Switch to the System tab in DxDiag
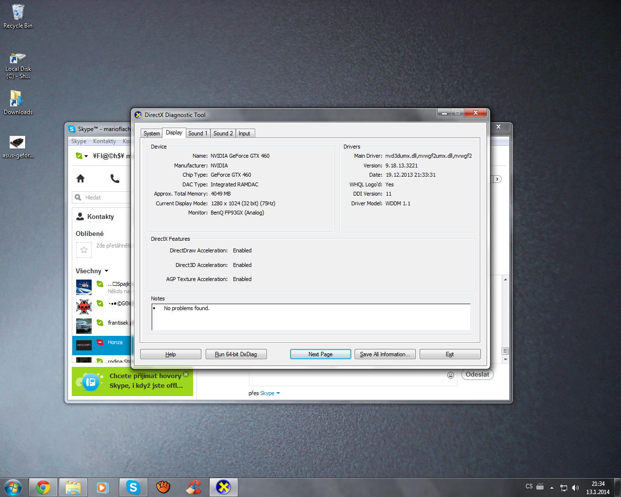Viewport: 621px width, 497px height. pos(151,133)
